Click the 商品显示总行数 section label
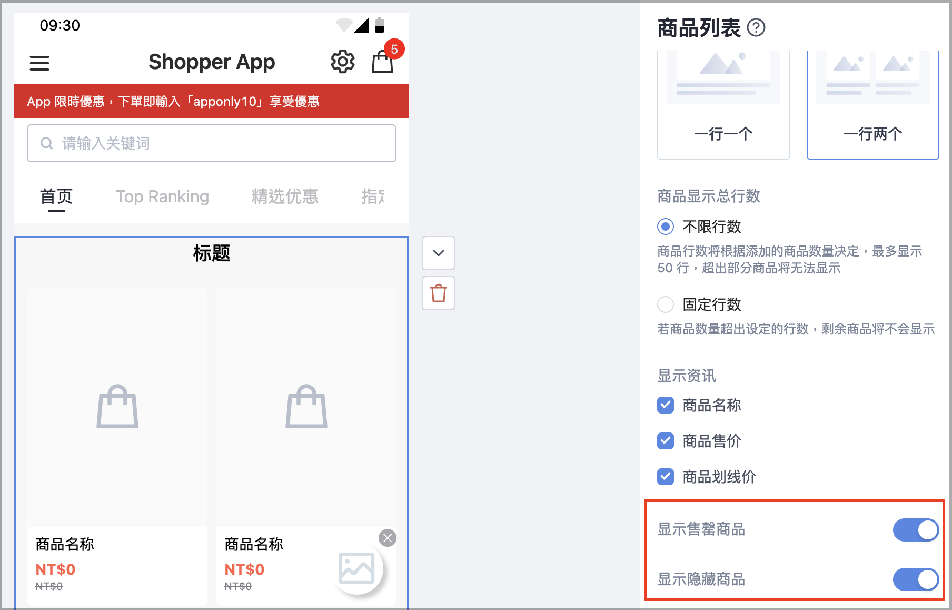This screenshot has width=952, height=610. [709, 196]
